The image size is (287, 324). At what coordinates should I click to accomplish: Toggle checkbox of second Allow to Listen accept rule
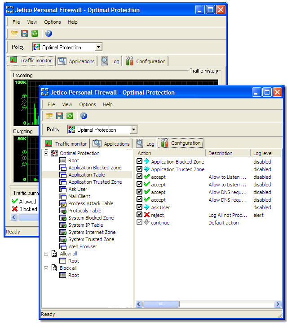point(140,184)
